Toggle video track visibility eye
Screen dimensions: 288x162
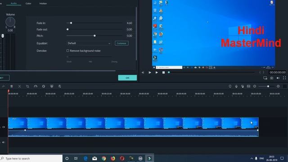click(4, 127)
